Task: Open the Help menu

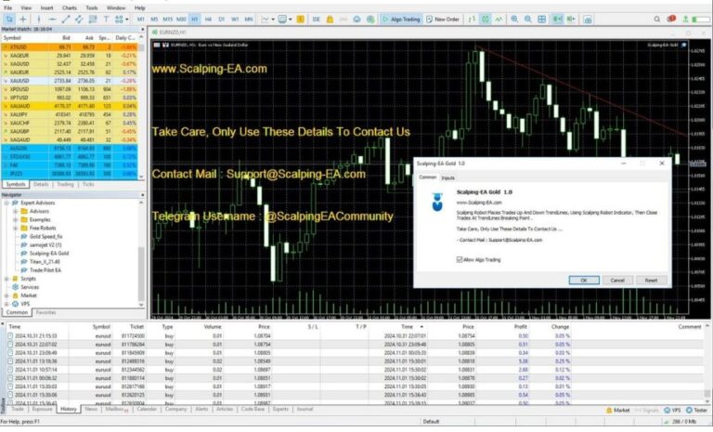Action: click(x=139, y=7)
